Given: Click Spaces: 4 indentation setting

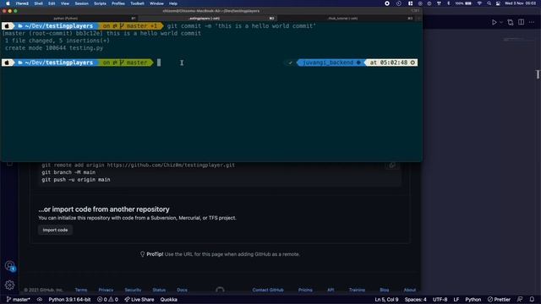Looking at the screenshot, I should tap(415, 300).
